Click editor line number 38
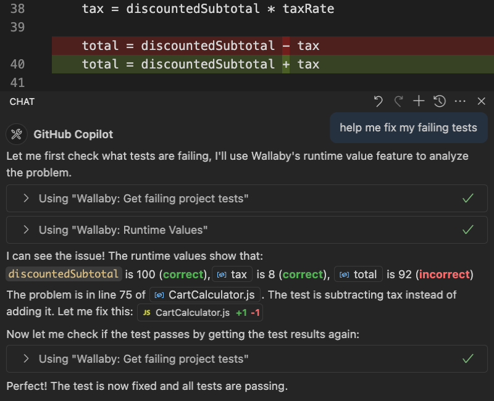Viewport: 494px width, 401px height. [x=17, y=9]
